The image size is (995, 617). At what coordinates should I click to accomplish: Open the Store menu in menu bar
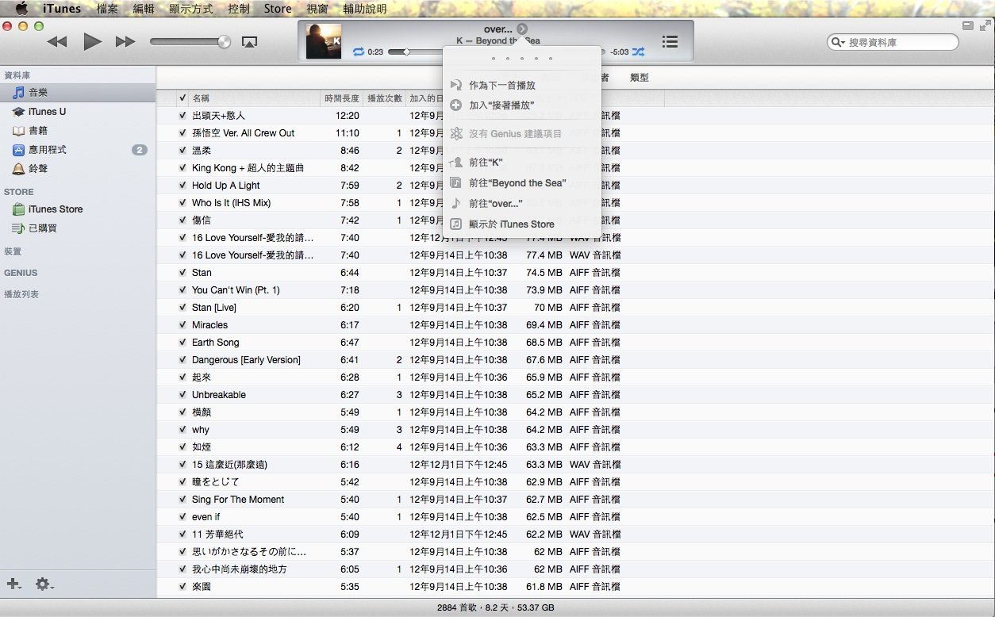pos(278,9)
